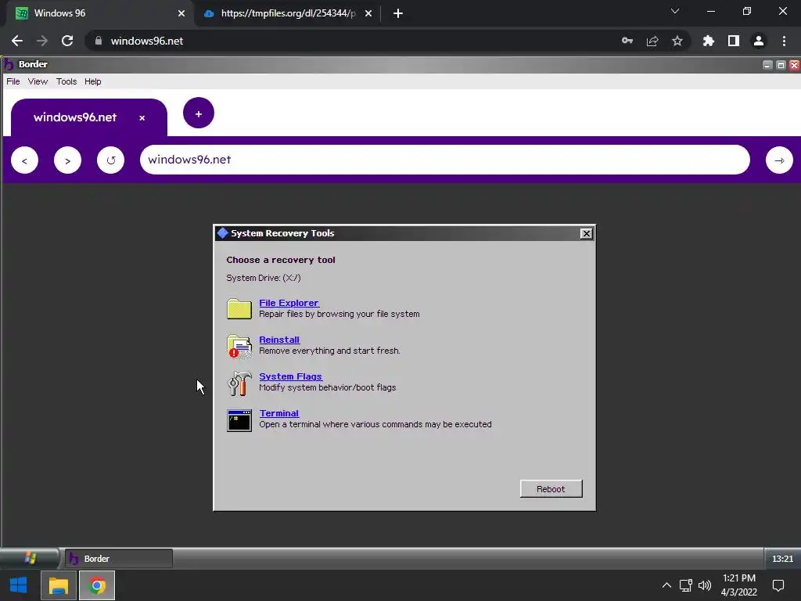Click the Reinstall icon with red warning
The image size is (801, 601).
(239, 346)
